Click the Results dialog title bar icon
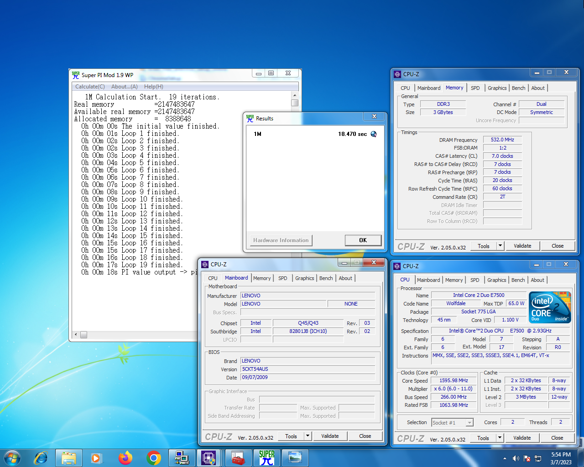Screen dimensions: 584x467 point(250,118)
